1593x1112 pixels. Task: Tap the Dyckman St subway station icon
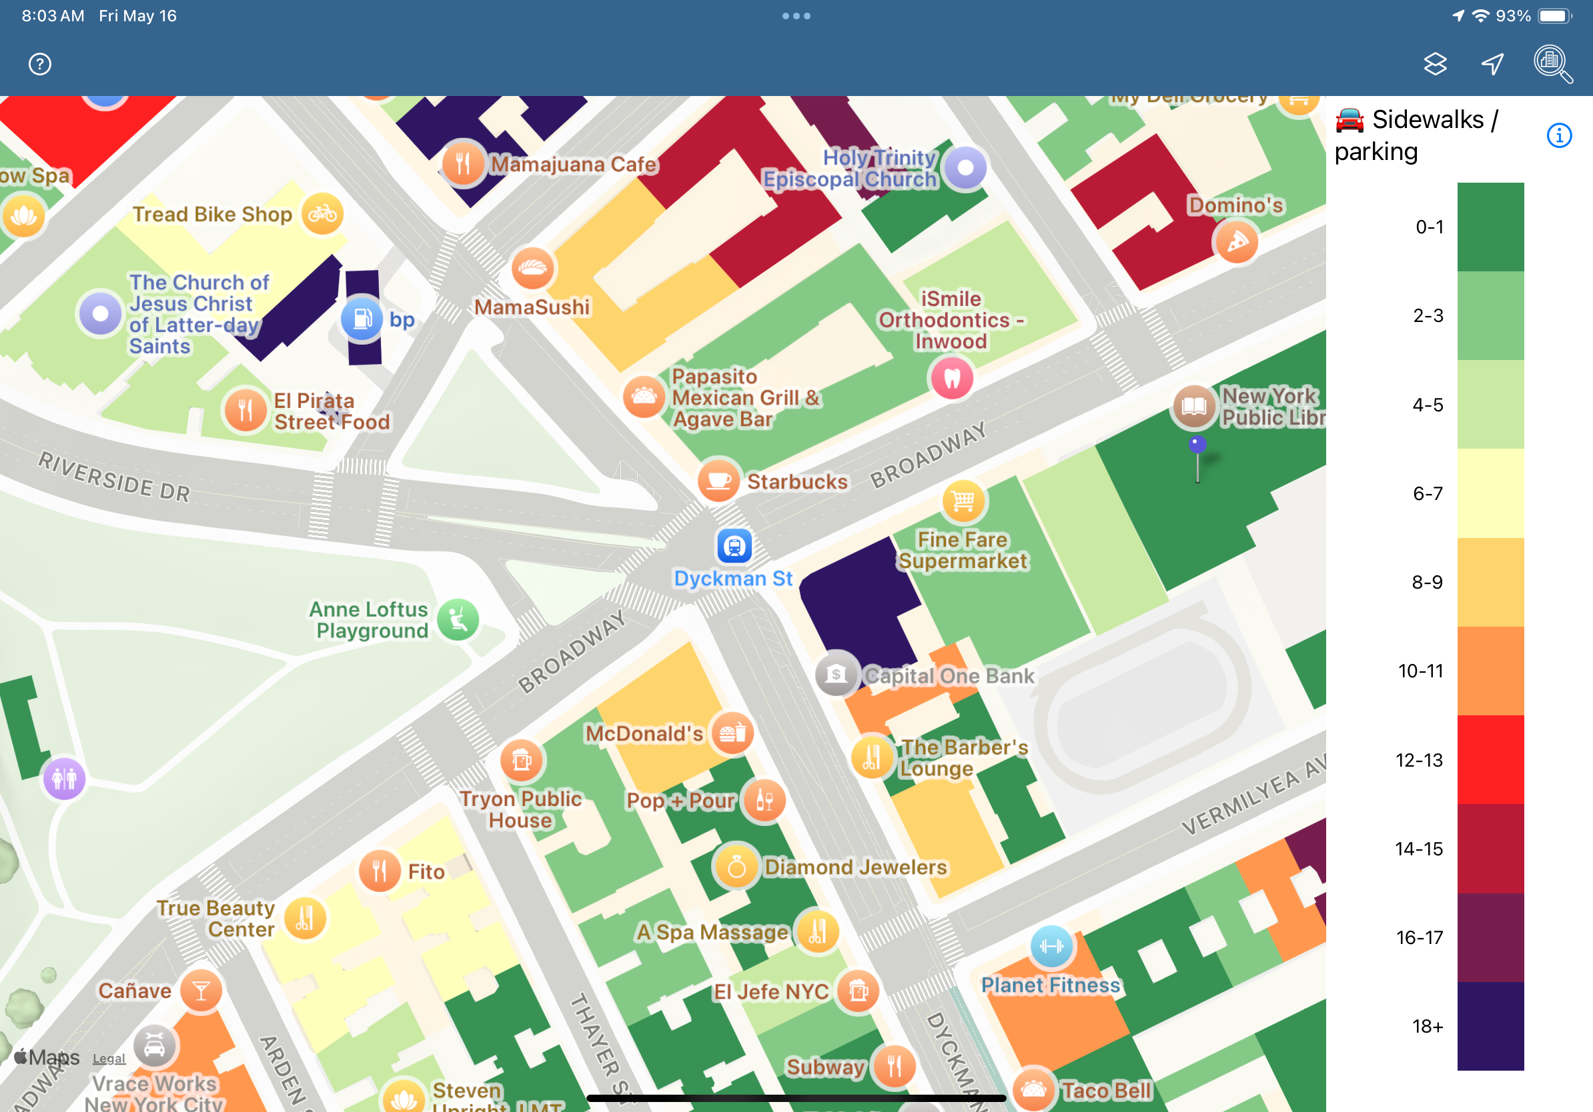[734, 546]
